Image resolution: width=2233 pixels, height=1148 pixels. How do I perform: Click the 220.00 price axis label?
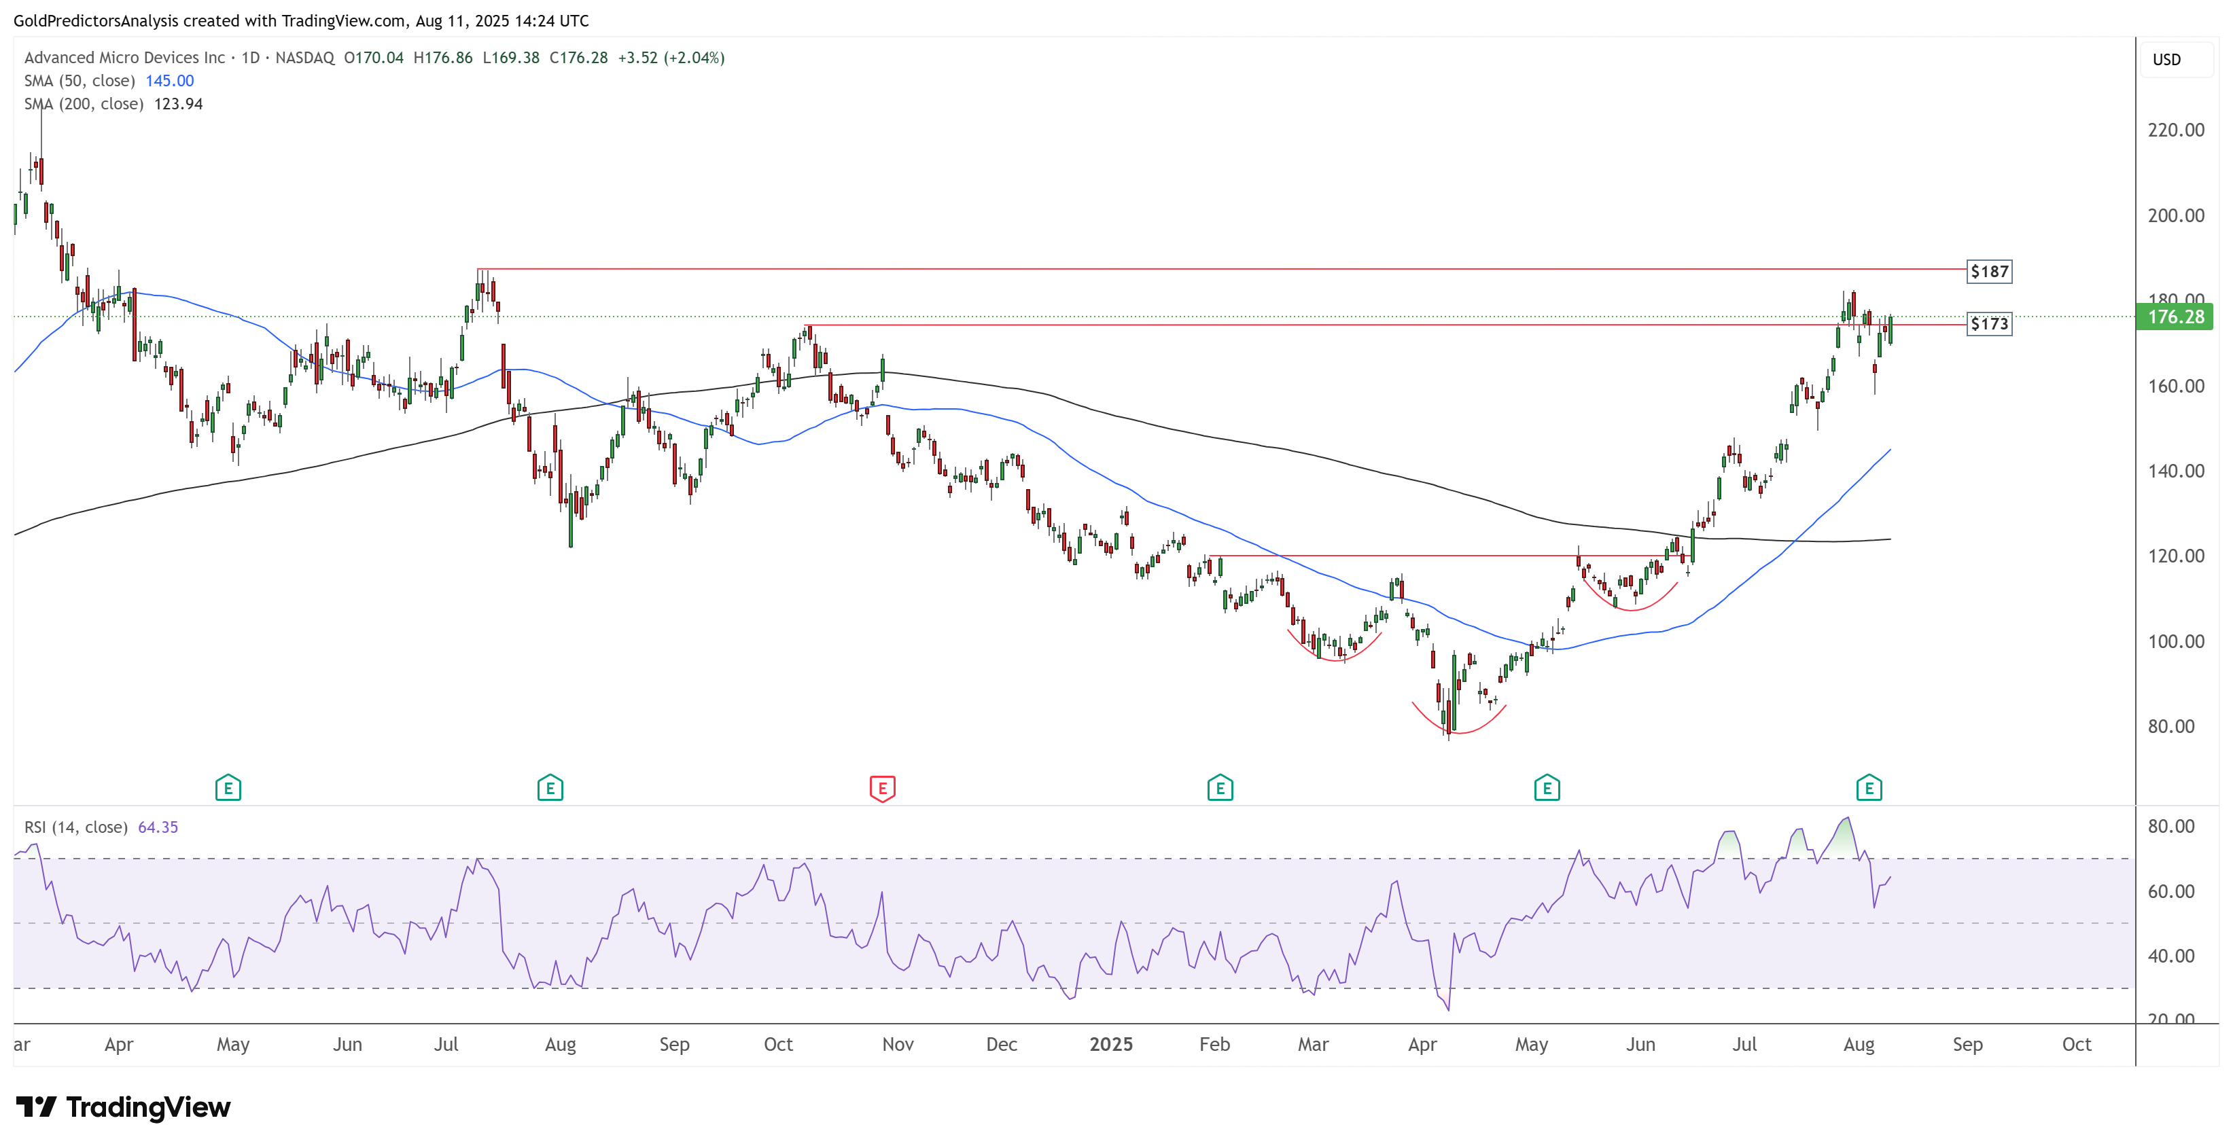coord(2176,130)
